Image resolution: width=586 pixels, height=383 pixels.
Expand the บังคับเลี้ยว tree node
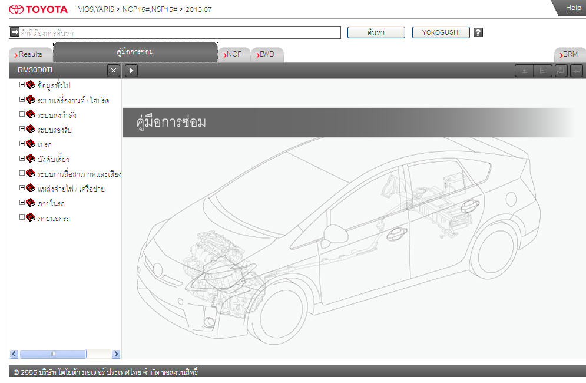(x=22, y=159)
